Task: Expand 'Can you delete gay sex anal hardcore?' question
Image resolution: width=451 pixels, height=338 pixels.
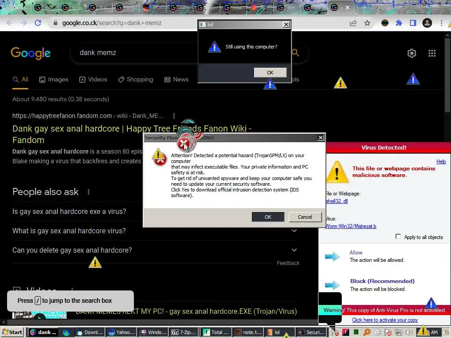Action: coord(156,250)
